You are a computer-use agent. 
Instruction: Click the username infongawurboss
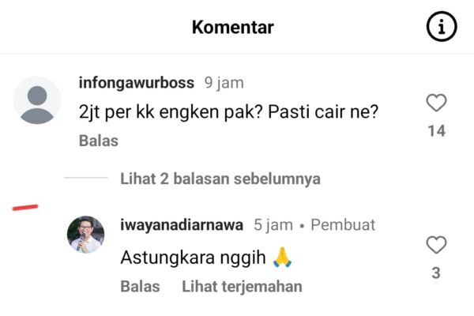[x=137, y=82]
